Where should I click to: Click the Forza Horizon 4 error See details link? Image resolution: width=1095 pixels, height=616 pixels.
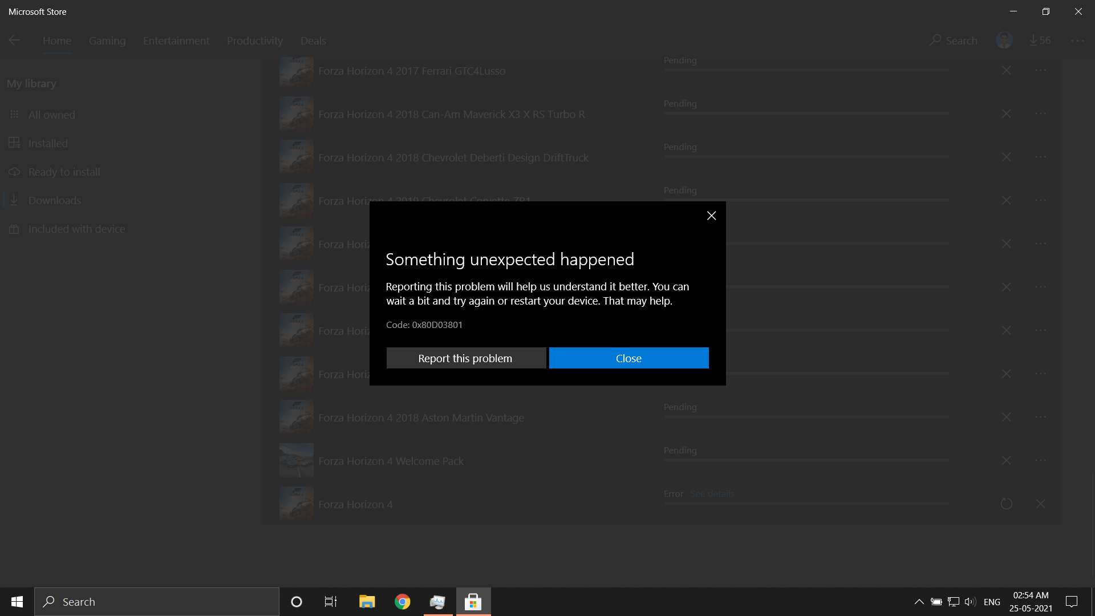point(711,493)
